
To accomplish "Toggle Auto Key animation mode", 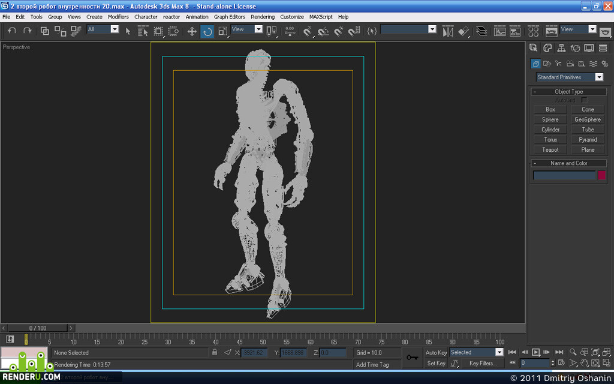I will (436, 353).
